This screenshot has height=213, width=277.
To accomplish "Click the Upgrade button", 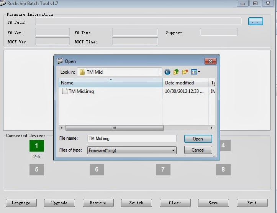I will 59,203.
